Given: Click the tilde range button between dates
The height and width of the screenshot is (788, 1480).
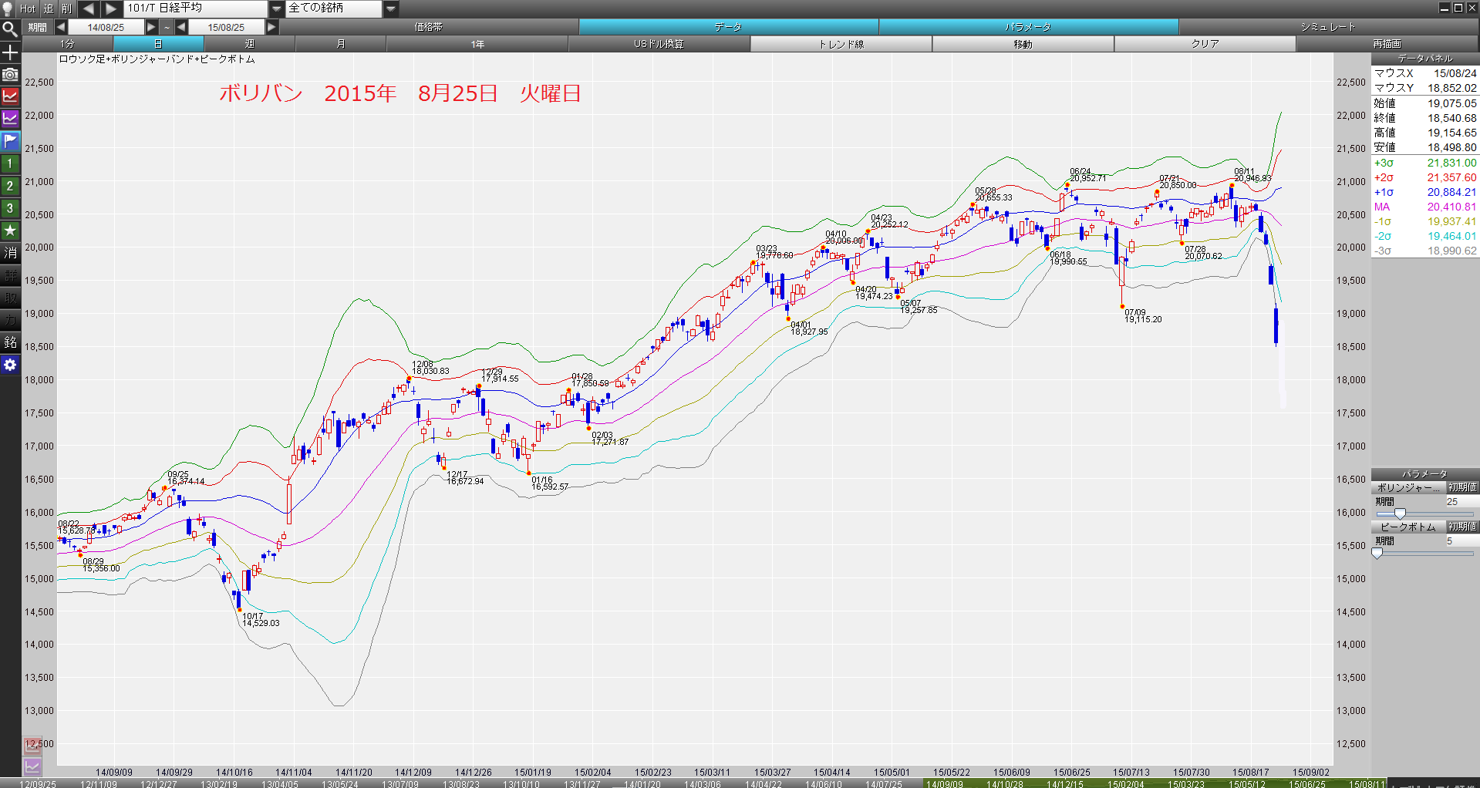Looking at the screenshot, I should point(167,27).
